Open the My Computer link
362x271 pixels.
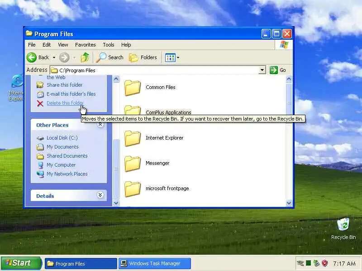[61, 165]
